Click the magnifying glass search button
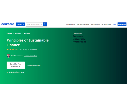Image resolution: width=127 pixels, height=102 pixels. [45, 24]
